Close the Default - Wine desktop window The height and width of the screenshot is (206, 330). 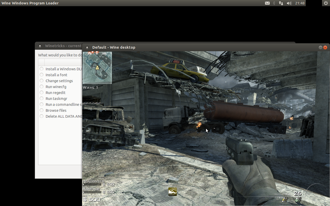325,47
